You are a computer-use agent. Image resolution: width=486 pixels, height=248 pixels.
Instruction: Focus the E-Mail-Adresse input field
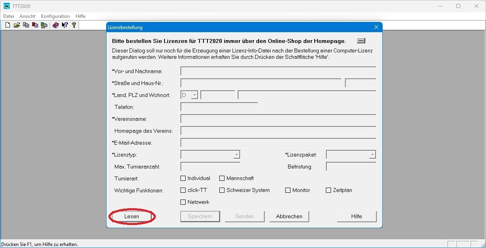click(x=278, y=143)
